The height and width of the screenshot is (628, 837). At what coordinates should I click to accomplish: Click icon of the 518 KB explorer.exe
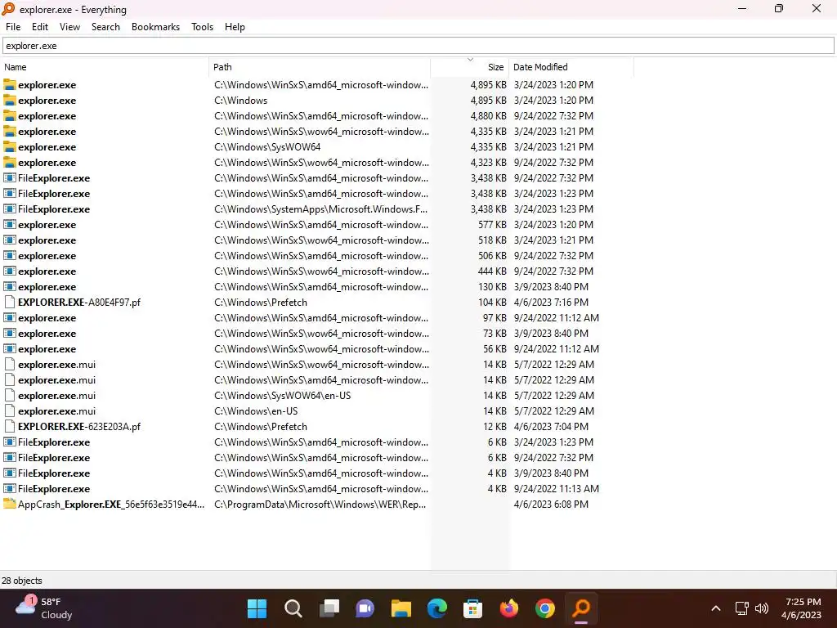click(10, 240)
